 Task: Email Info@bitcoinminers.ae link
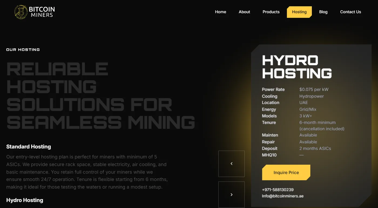click(x=283, y=196)
